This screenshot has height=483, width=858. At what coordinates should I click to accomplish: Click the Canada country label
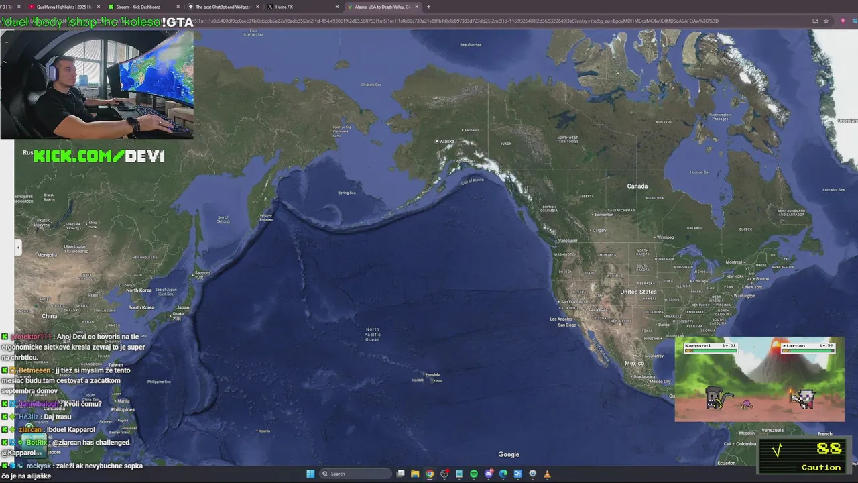tap(637, 186)
